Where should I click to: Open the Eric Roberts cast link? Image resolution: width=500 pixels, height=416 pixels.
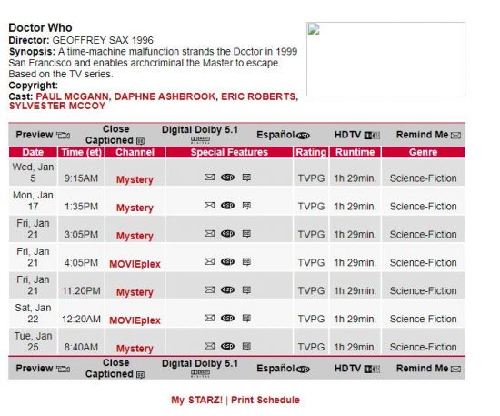click(x=258, y=96)
